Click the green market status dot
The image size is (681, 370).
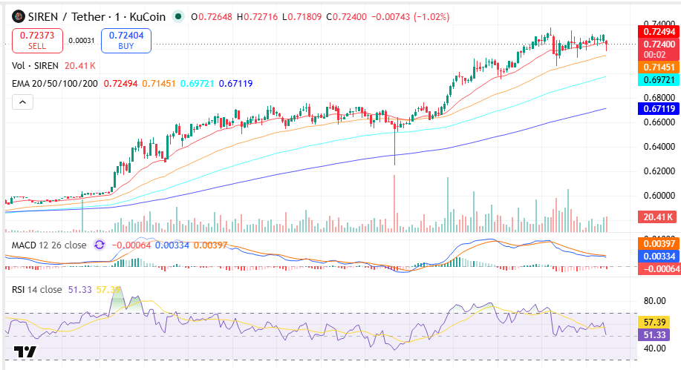178,17
